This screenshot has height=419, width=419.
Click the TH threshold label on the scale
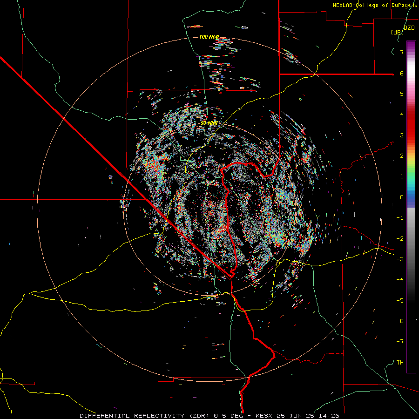tap(400, 363)
